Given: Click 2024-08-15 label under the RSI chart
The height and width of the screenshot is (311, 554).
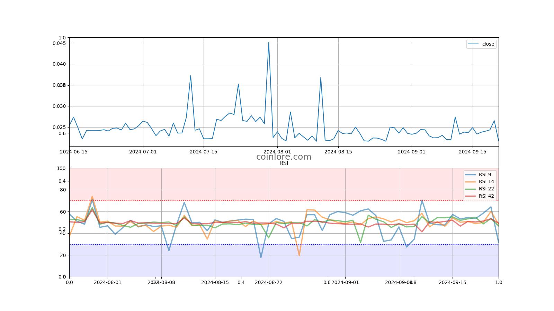Looking at the screenshot, I should pos(215,282).
